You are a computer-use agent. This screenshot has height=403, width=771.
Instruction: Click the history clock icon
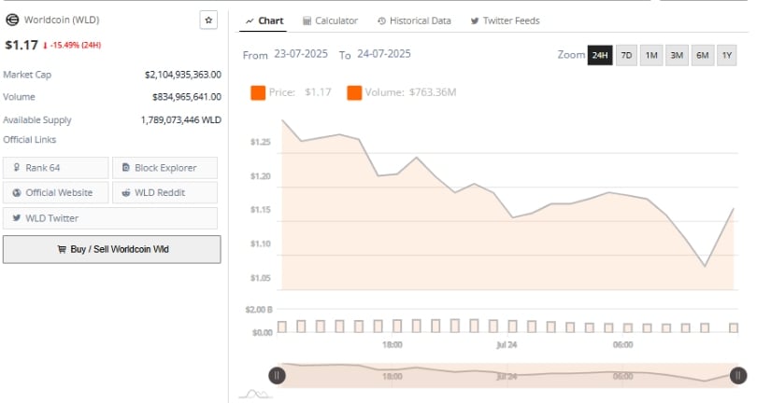[x=381, y=21]
